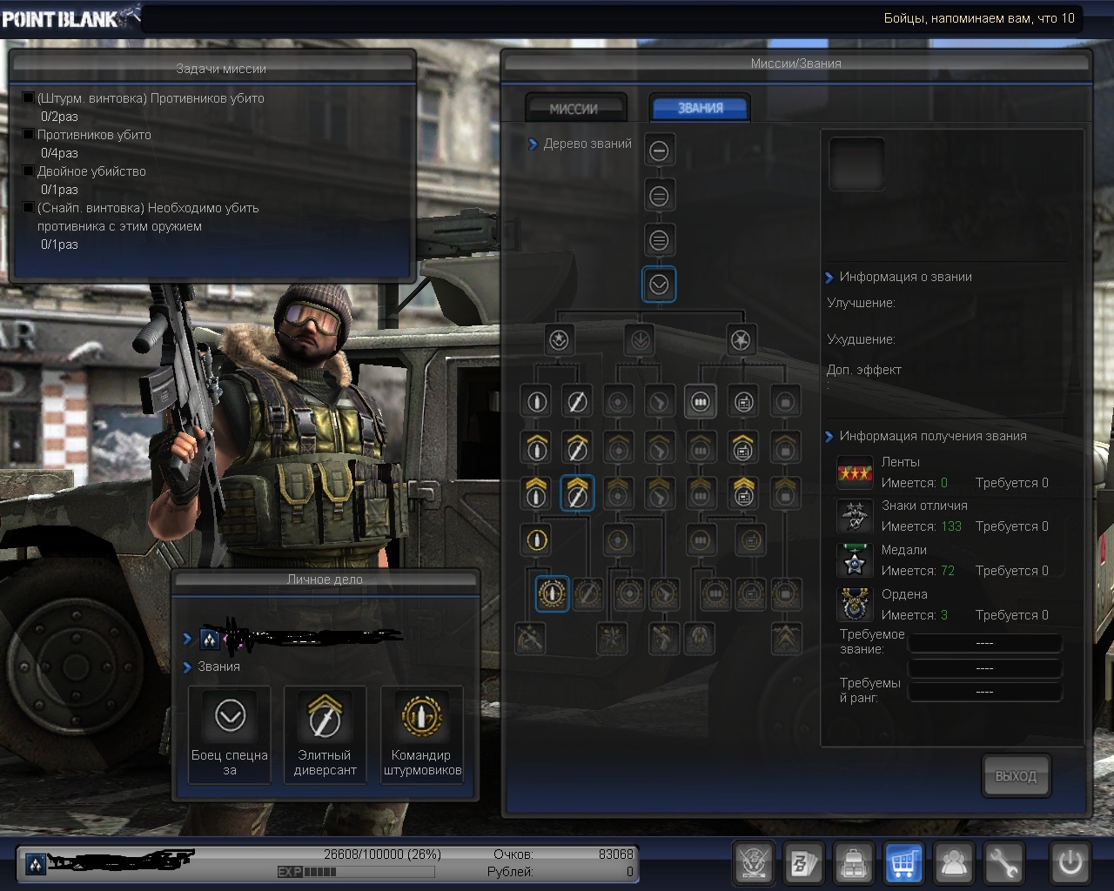This screenshot has width=1114, height=891.
Task: Toggle checkbox for Противников убито 0/4 task
Action: click(28, 134)
